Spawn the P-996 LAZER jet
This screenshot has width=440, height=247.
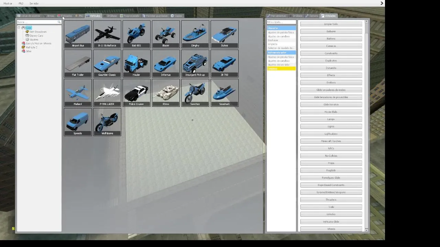tap(107, 93)
